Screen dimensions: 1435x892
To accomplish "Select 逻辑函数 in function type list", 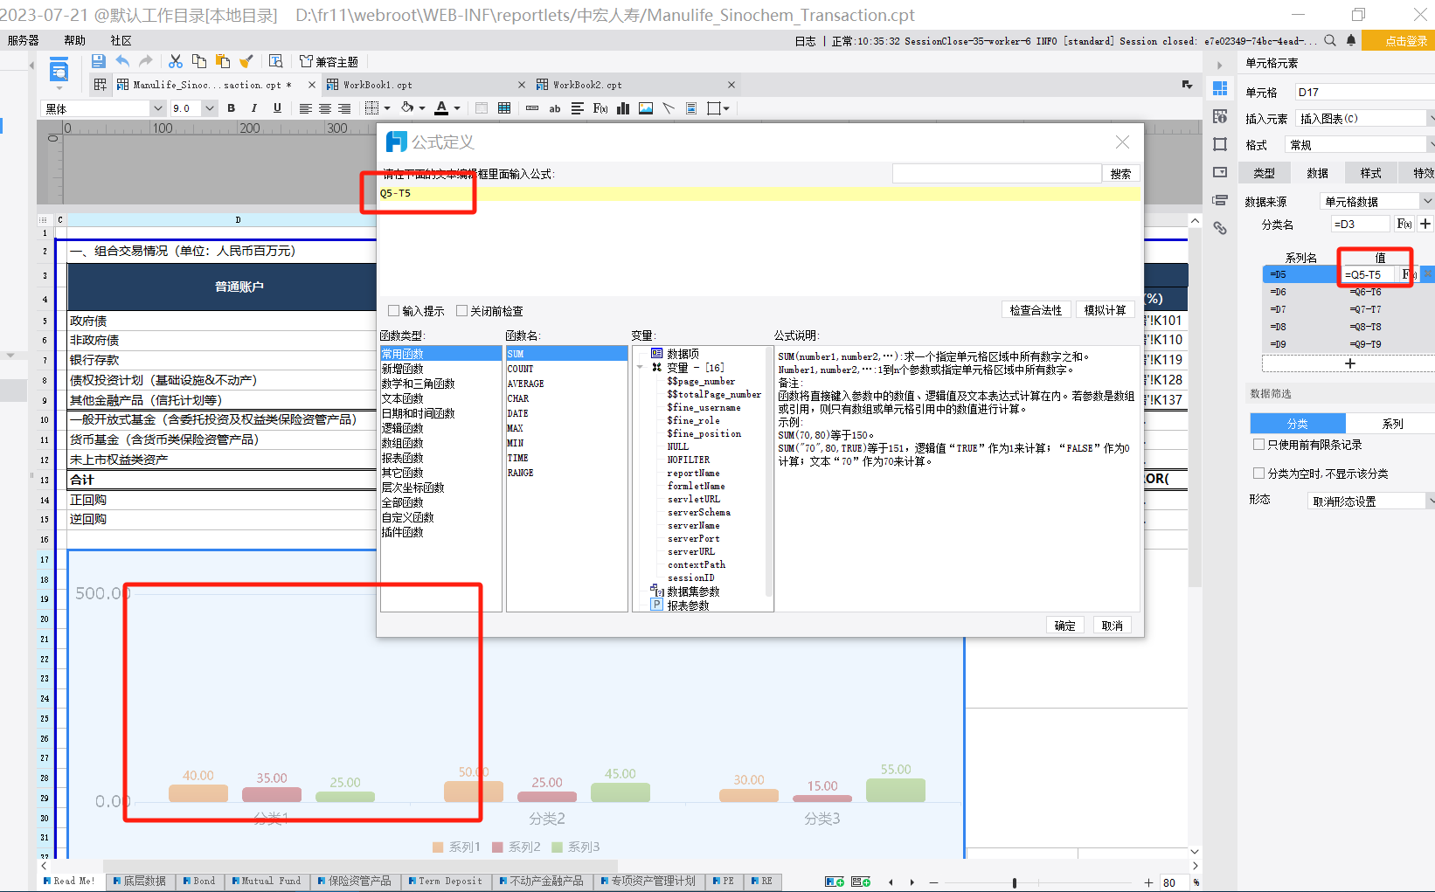I will point(440,428).
